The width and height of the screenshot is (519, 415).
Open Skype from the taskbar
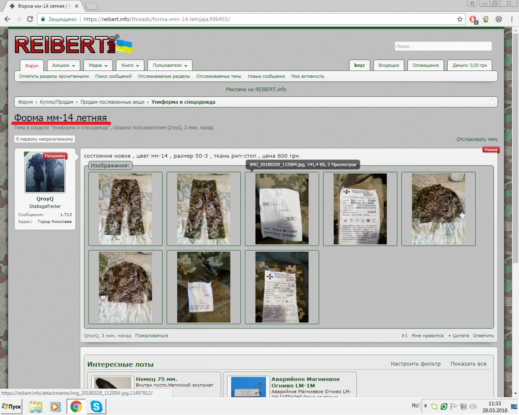click(x=96, y=407)
